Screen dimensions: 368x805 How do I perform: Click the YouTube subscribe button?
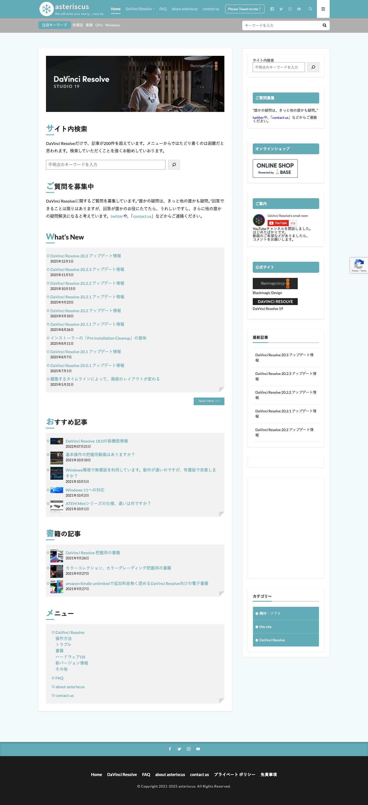(278, 223)
